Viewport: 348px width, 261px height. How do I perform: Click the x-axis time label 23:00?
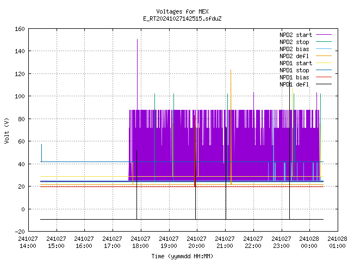[x=281, y=246]
